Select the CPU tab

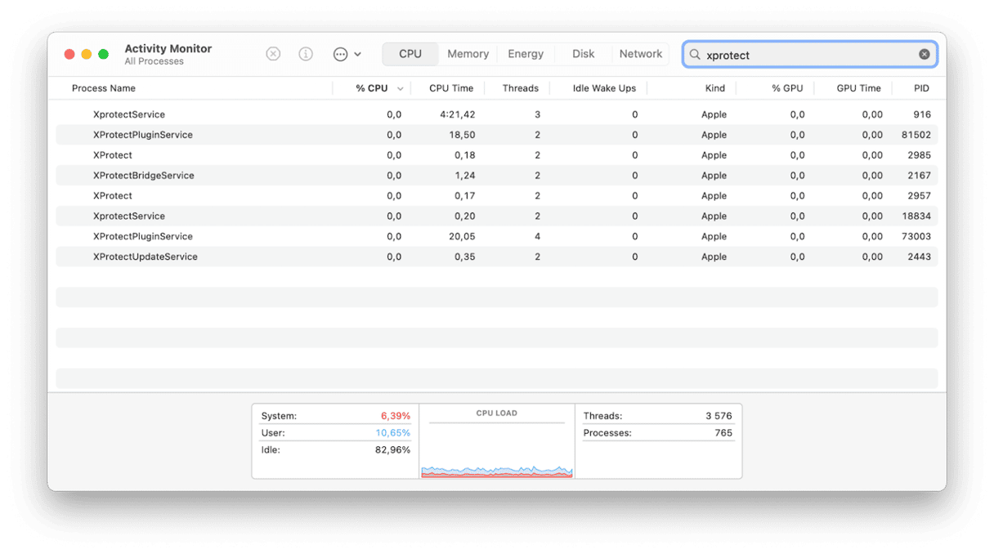pyautogui.click(x=410, y=54)
